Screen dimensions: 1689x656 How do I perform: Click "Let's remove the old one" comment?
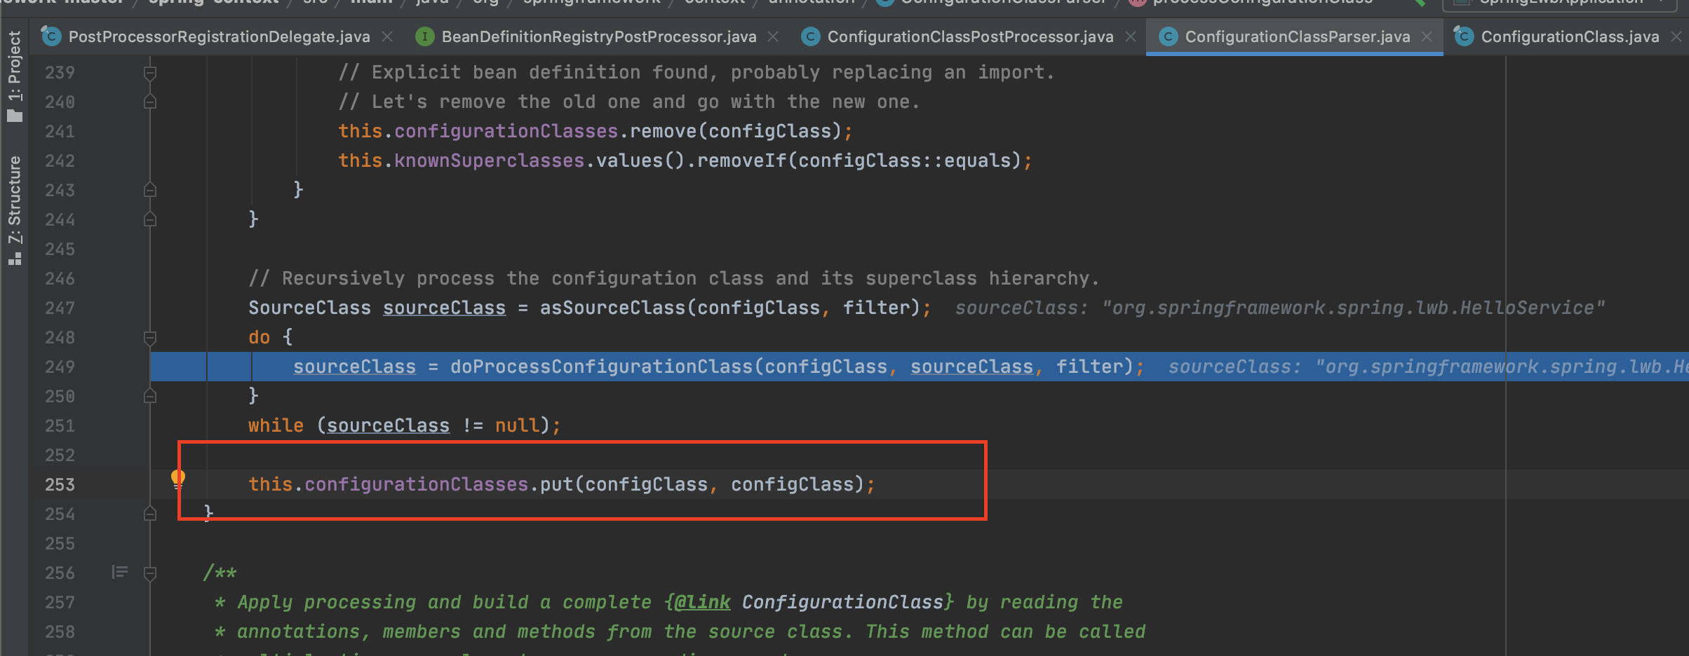628,102
